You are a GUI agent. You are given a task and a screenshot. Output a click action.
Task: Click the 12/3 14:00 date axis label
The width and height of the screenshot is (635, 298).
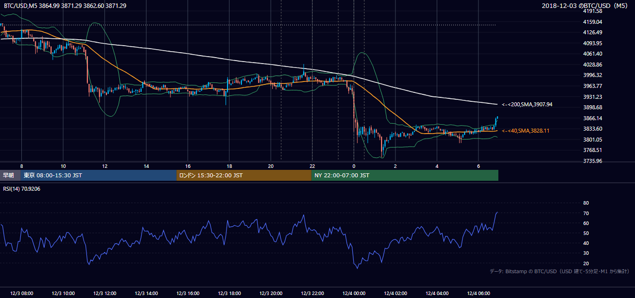click(x=146, y=294)
